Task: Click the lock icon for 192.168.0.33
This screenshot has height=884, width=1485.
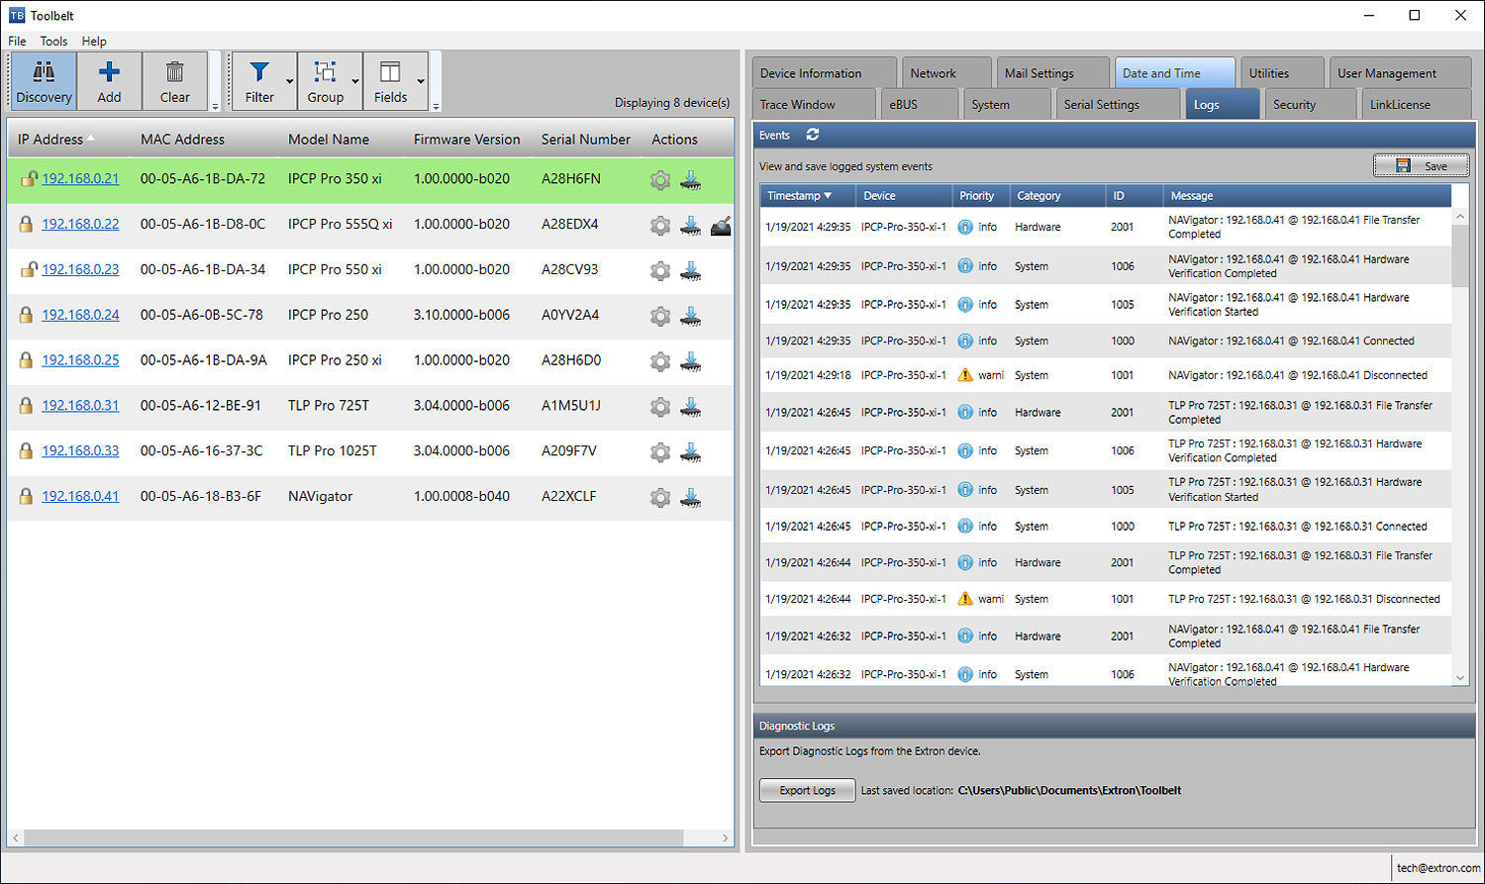Action: click(x=27, y=450)
